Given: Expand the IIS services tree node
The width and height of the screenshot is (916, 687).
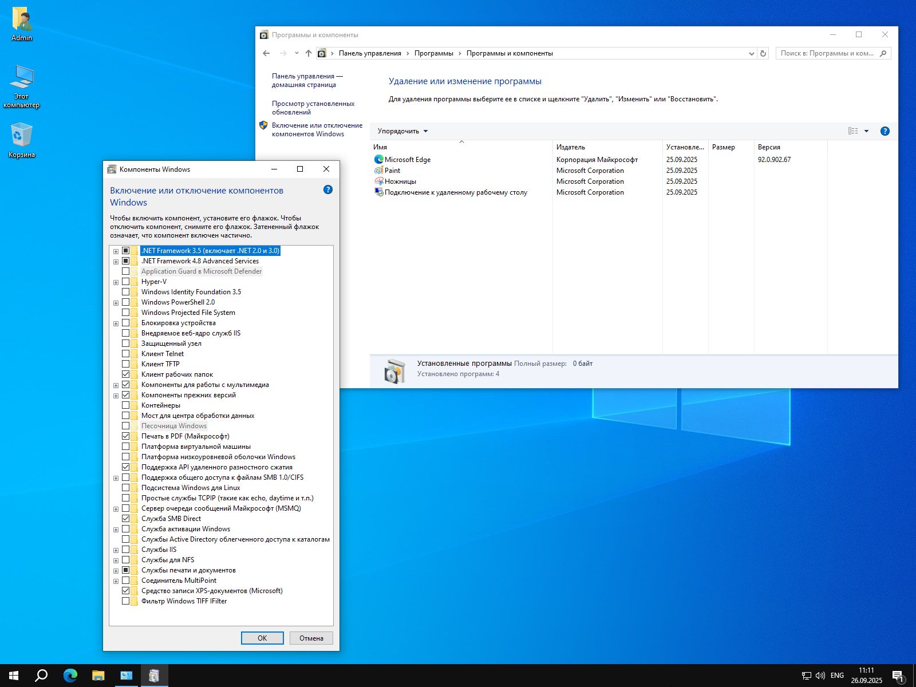Looking at the screenshot, I should pyautogui.click(x=116, y=550).
